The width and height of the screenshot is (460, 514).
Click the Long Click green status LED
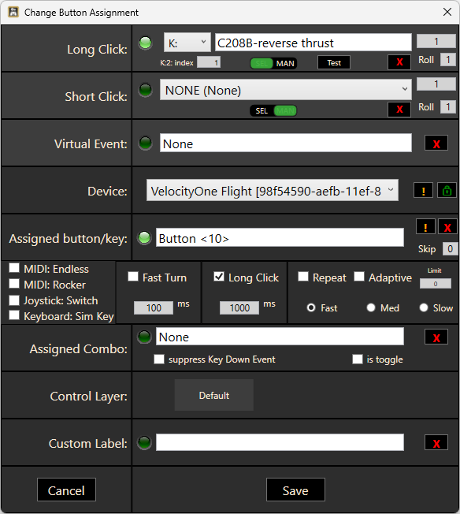coord(146,43)
